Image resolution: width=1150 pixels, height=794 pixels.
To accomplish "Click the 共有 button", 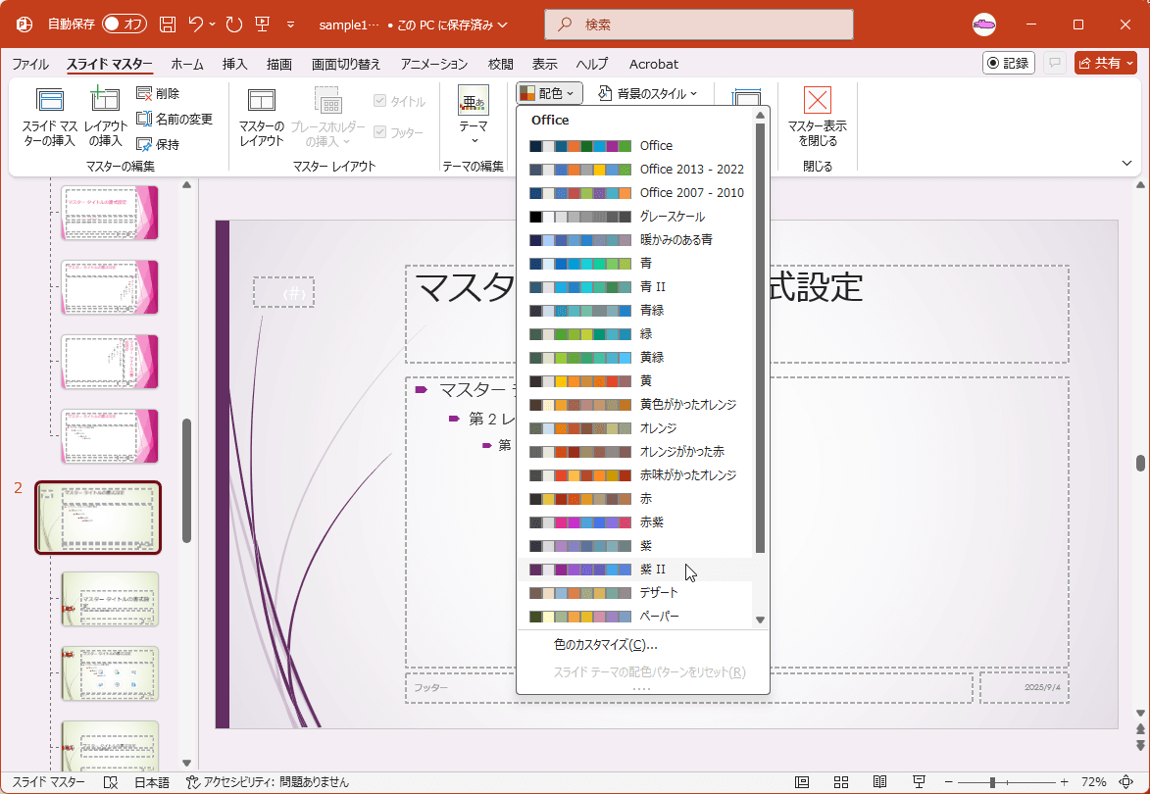I will coord(1105,63).
